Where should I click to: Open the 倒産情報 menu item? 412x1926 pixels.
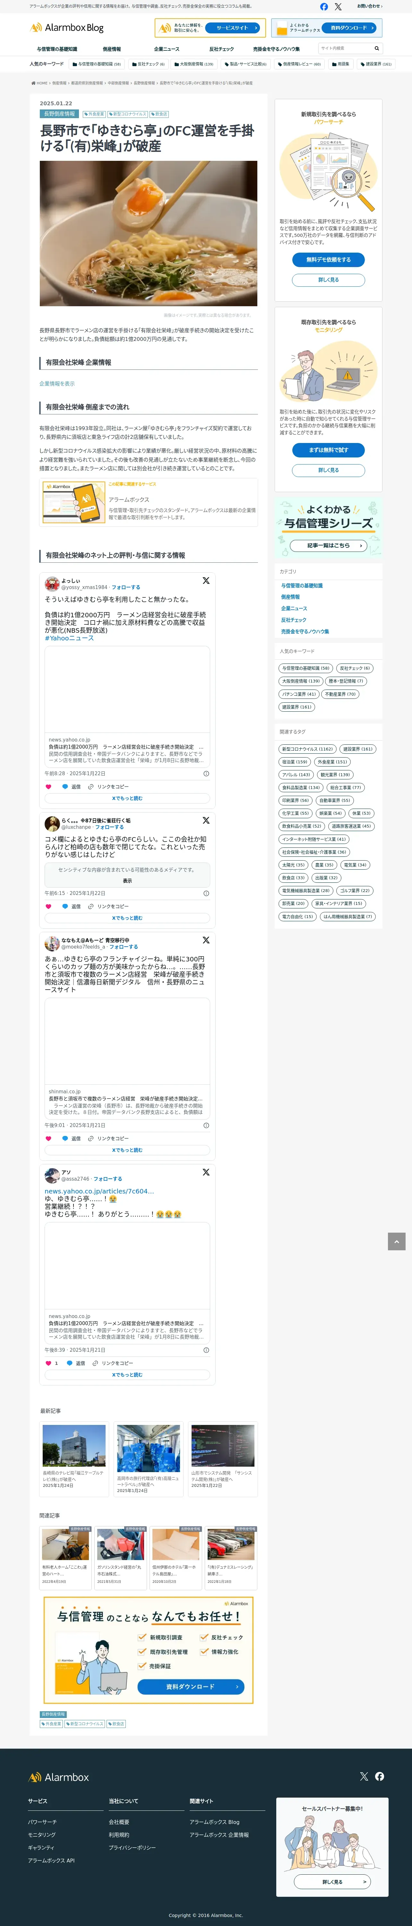point(111,49)
